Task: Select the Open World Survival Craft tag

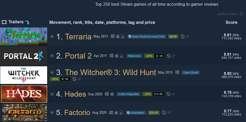Action: tap(147, 37)
